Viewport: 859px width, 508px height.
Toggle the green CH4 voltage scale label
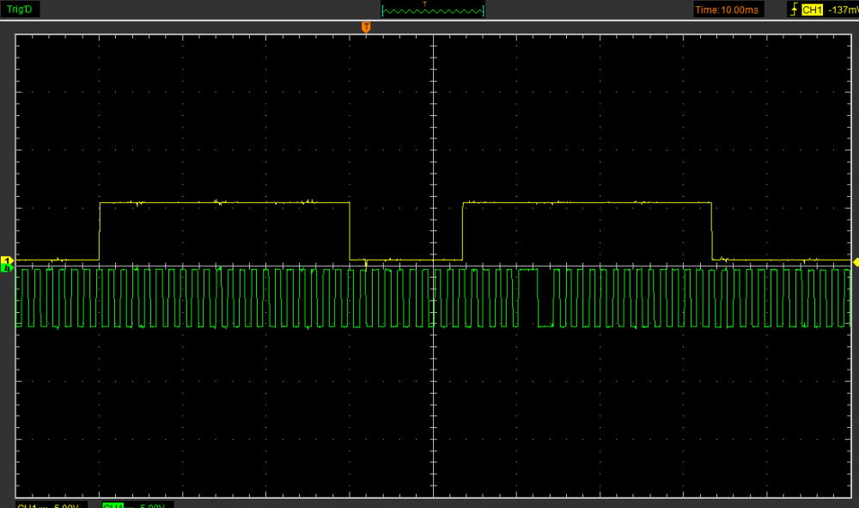coord(137,505)
